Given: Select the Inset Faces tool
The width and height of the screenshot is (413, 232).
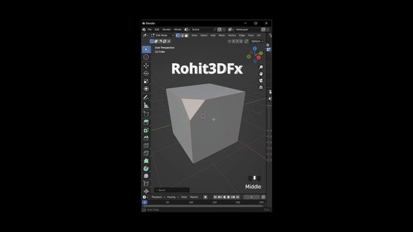Looking at the screenshot, I should coord(146,130).
